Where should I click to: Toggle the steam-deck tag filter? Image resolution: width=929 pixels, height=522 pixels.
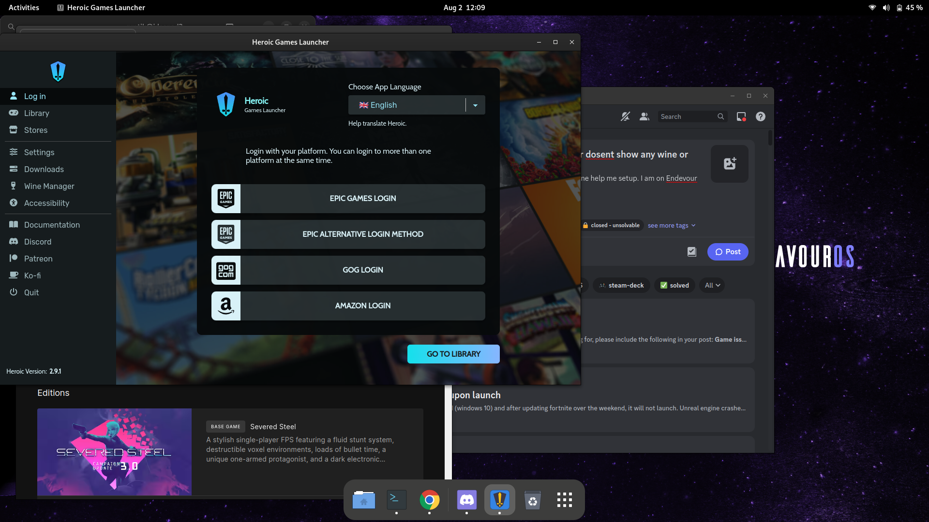[x=621, y=285]
